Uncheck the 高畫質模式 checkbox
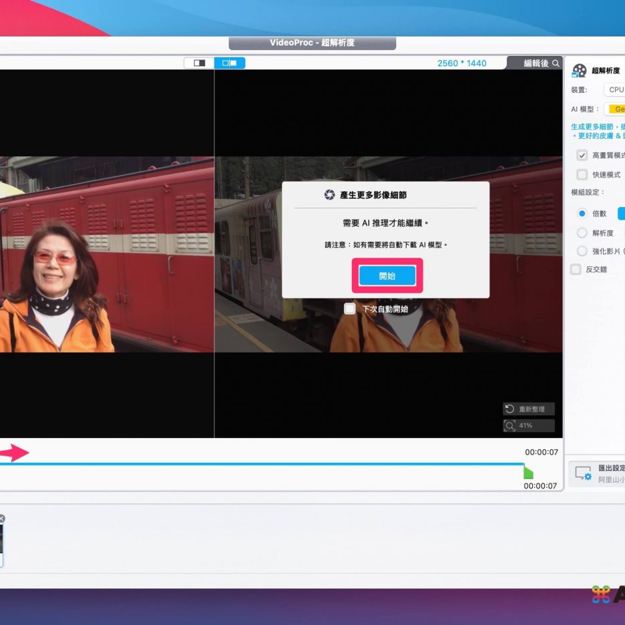The height and width of the screenshot is (625, 625). tap(582, 156)
